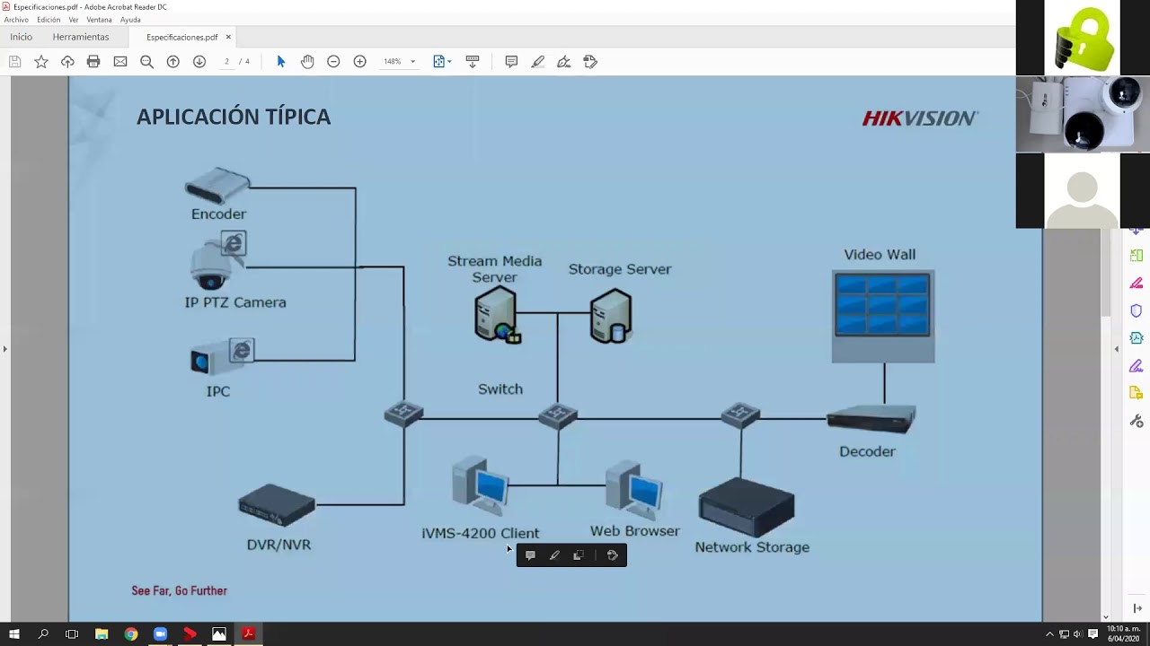Open purple Fill & Sign tool in right pane
This screenshot has width=1150, height=646.
click(x=1137, y=366)
